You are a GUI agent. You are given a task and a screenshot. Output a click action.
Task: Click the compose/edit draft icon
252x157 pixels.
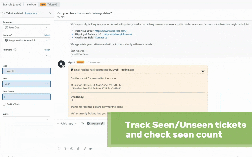point(59,149)
